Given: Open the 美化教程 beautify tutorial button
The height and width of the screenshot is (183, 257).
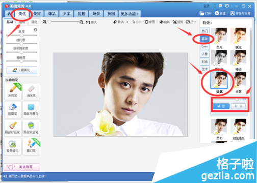Looking at the screenshot, I should point(22,167).
